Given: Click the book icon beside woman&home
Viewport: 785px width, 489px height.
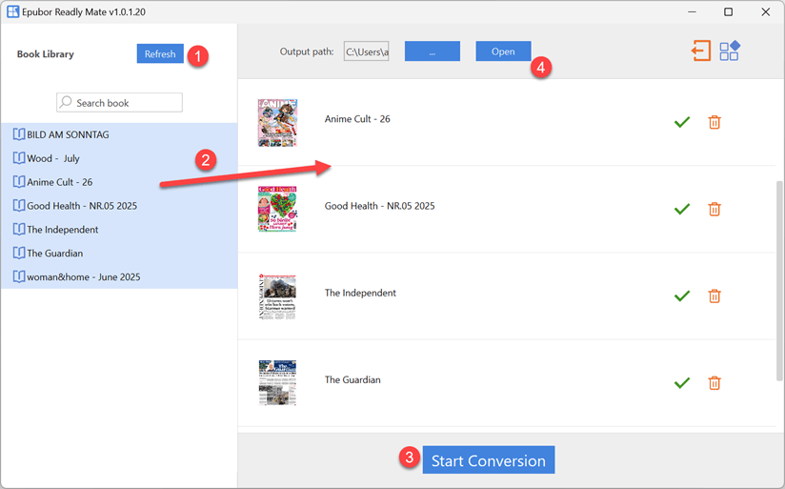Looking at the screenshot, I should click(19, 276).
